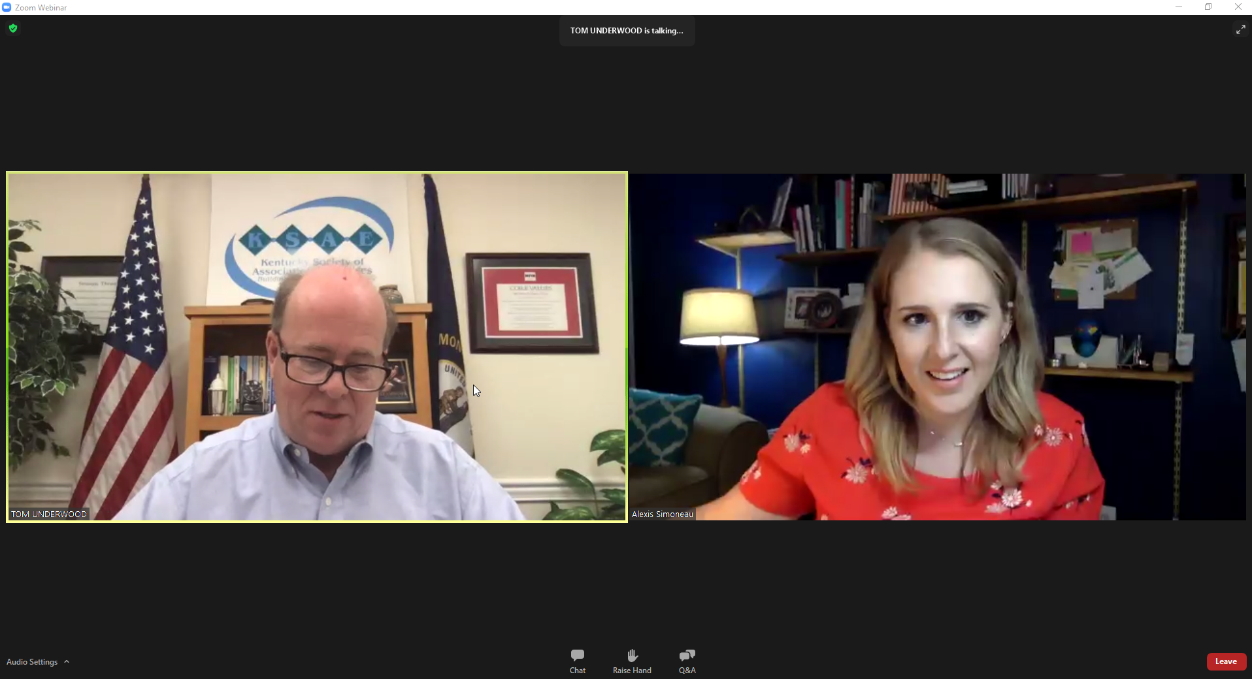
Task: Minimize the Zoom Webinar window
Action: (1179, 7)
